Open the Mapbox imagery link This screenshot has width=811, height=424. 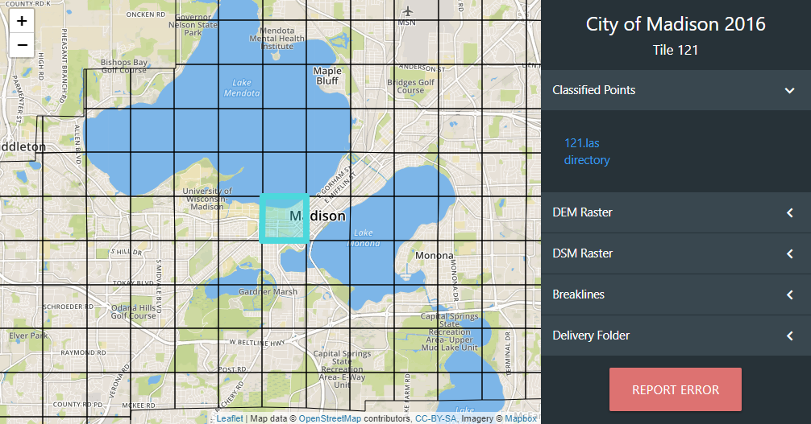coord(521,418)
